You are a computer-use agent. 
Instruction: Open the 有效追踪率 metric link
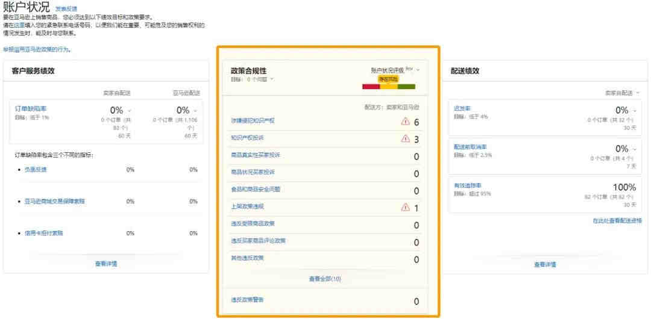click(467, 185)
